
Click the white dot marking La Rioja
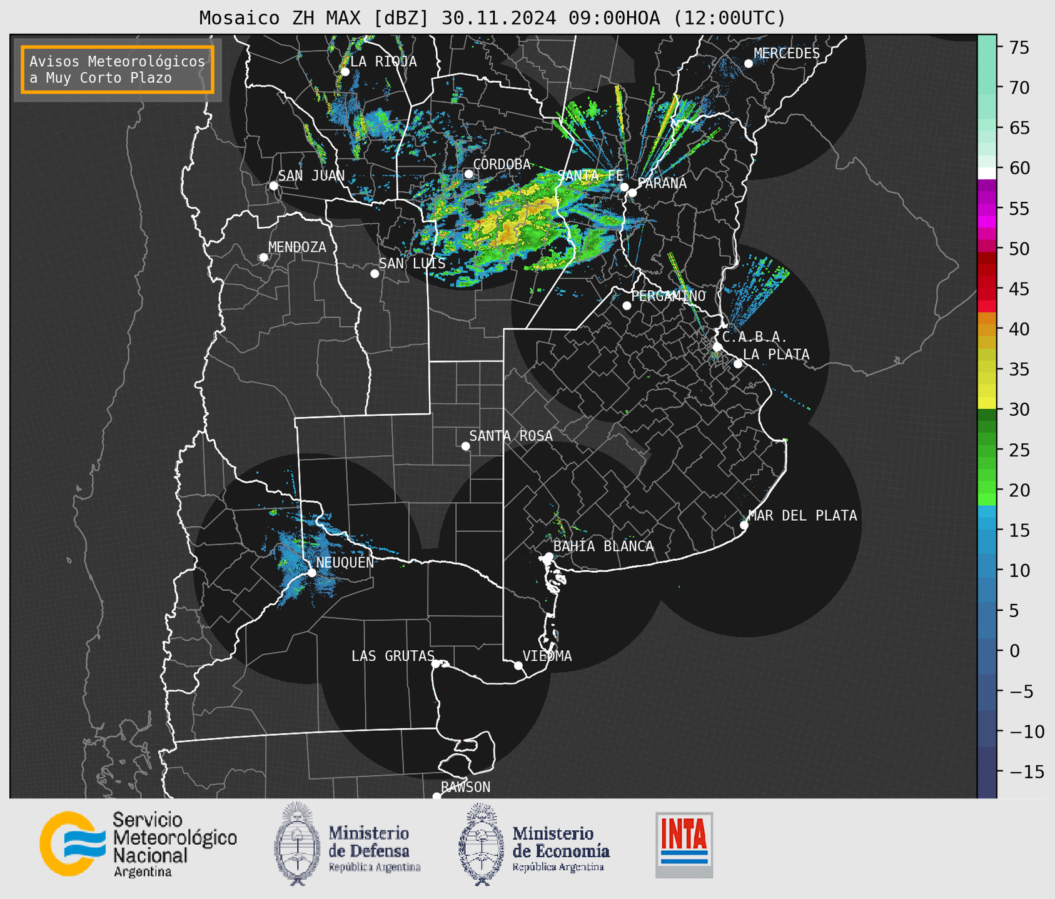pyautogui.click(x=345, y=72)
